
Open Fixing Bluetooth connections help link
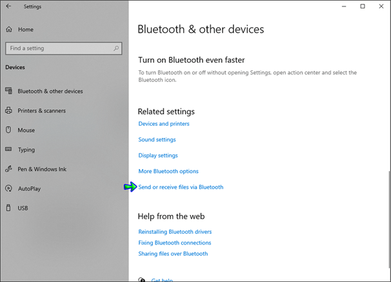click(175, 243)
